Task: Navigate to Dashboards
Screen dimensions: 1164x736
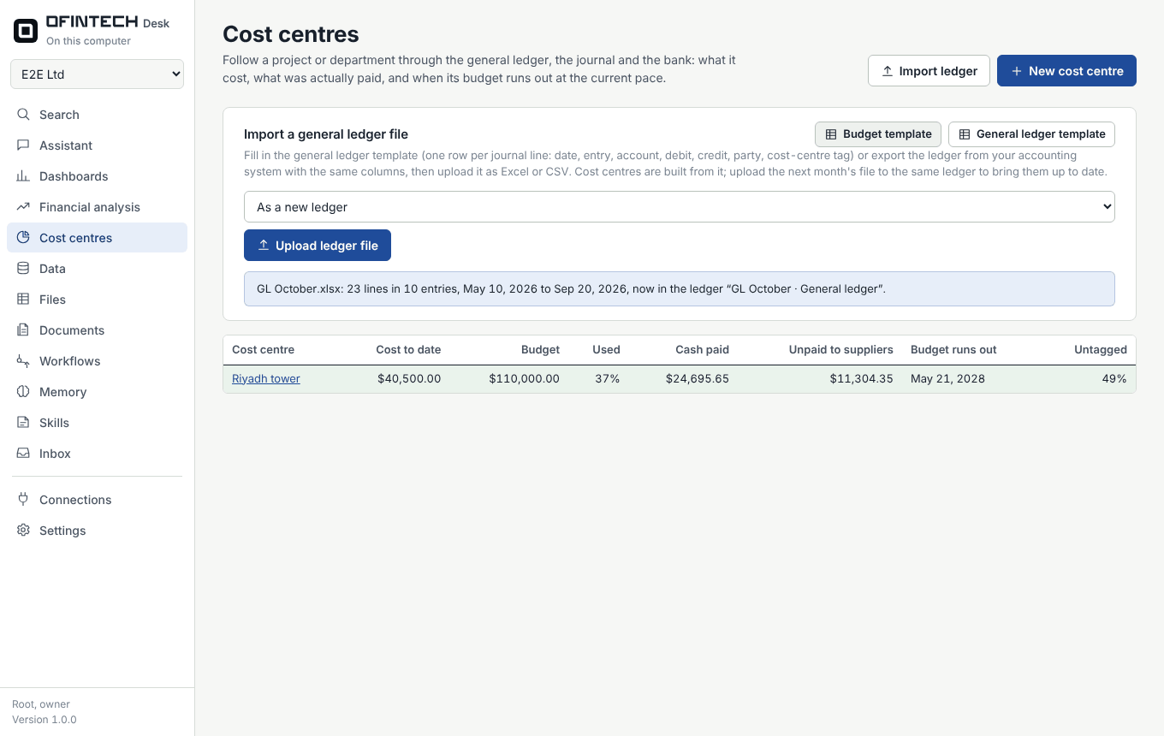Action: tap(97, 176)
